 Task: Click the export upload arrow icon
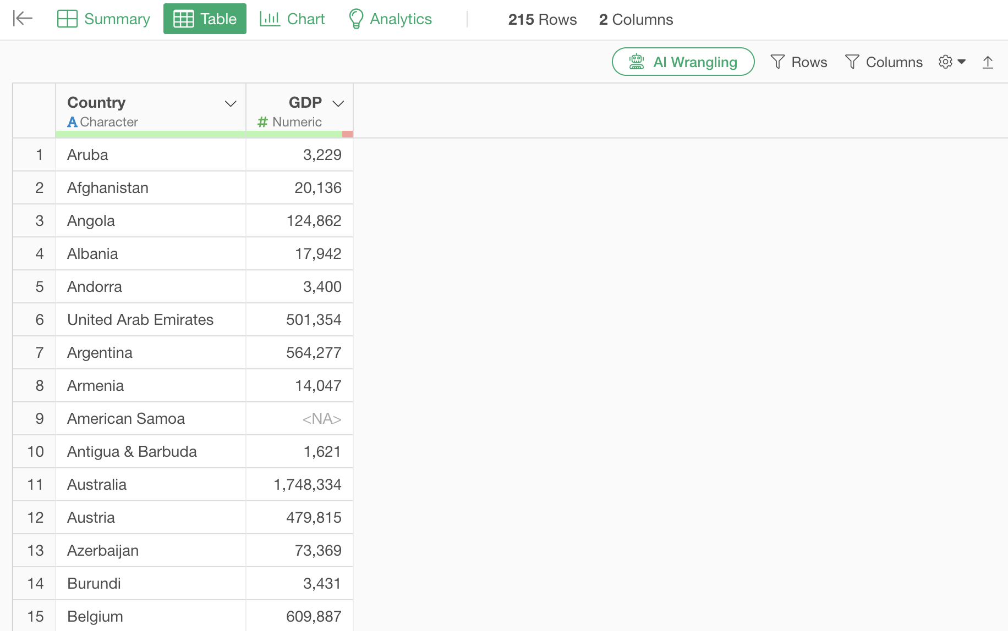988,62
